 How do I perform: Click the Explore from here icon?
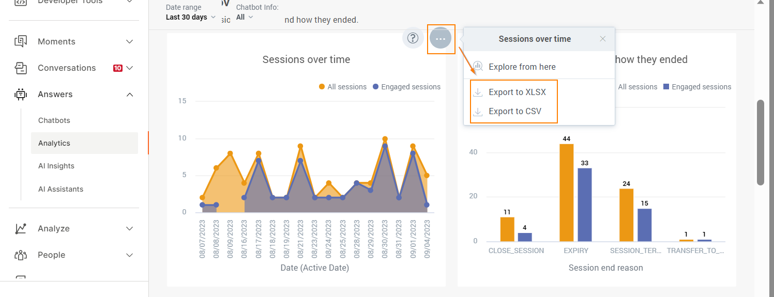[x=478, y=67]
